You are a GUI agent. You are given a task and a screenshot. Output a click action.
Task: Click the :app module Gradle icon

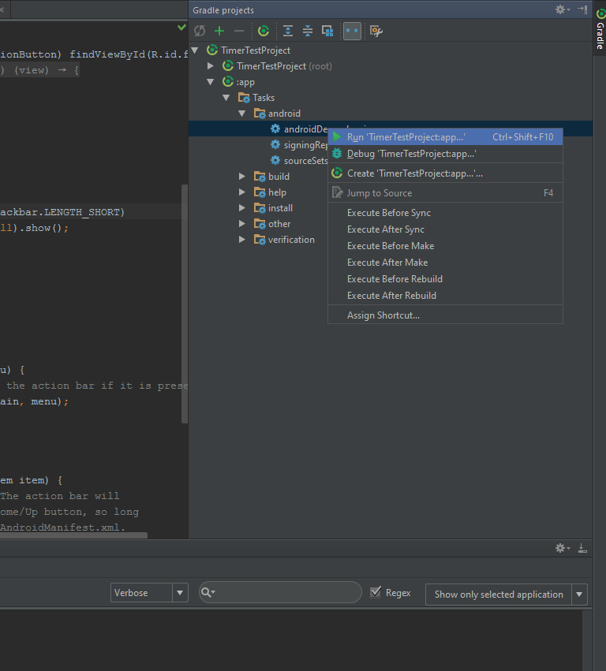pos(228,82)
